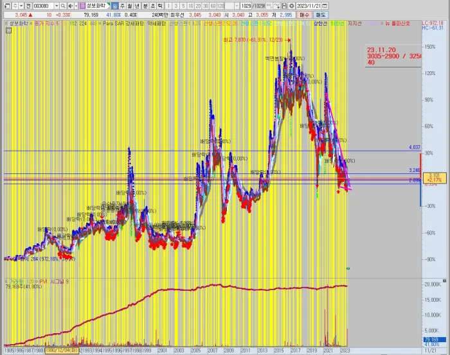The width and height of the screenshot is (450, 355).
Task: Click the 최우선 label in quote bar
Action: click(177, 15)
